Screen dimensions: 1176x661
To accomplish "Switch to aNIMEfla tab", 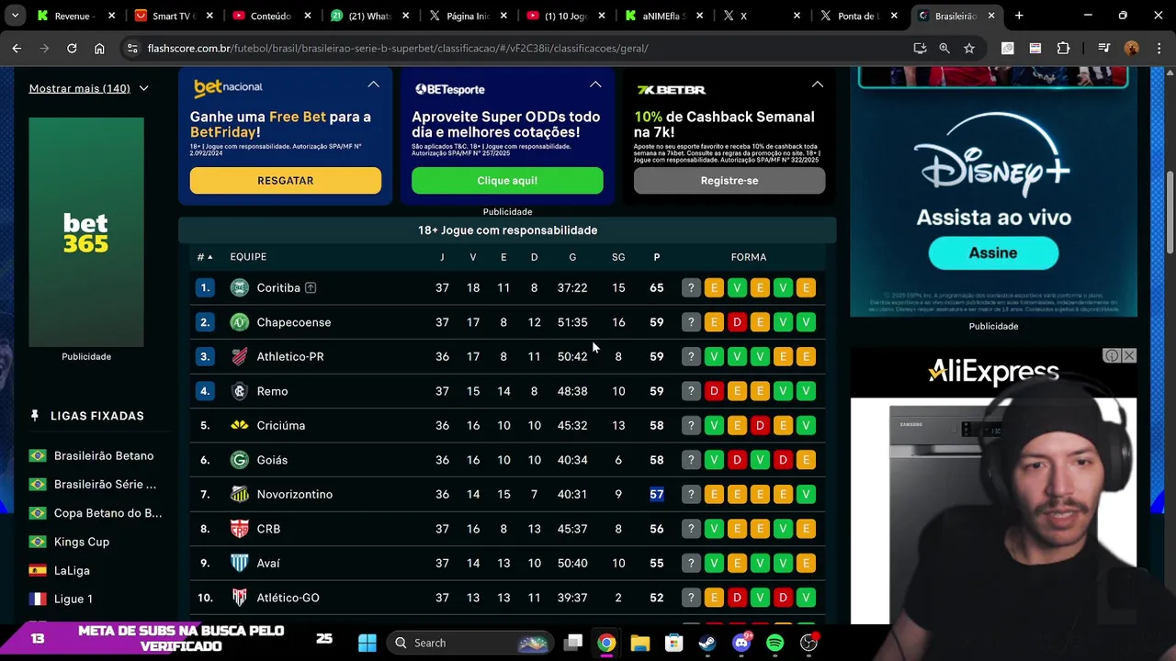I will click(663, 16).
